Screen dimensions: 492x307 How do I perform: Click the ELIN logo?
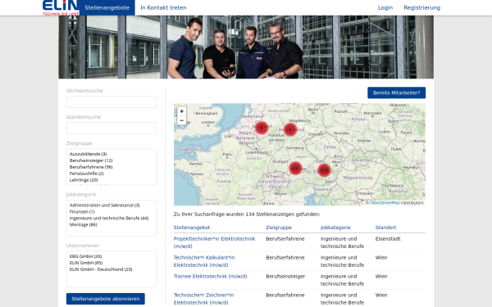(x=60, y=8)
